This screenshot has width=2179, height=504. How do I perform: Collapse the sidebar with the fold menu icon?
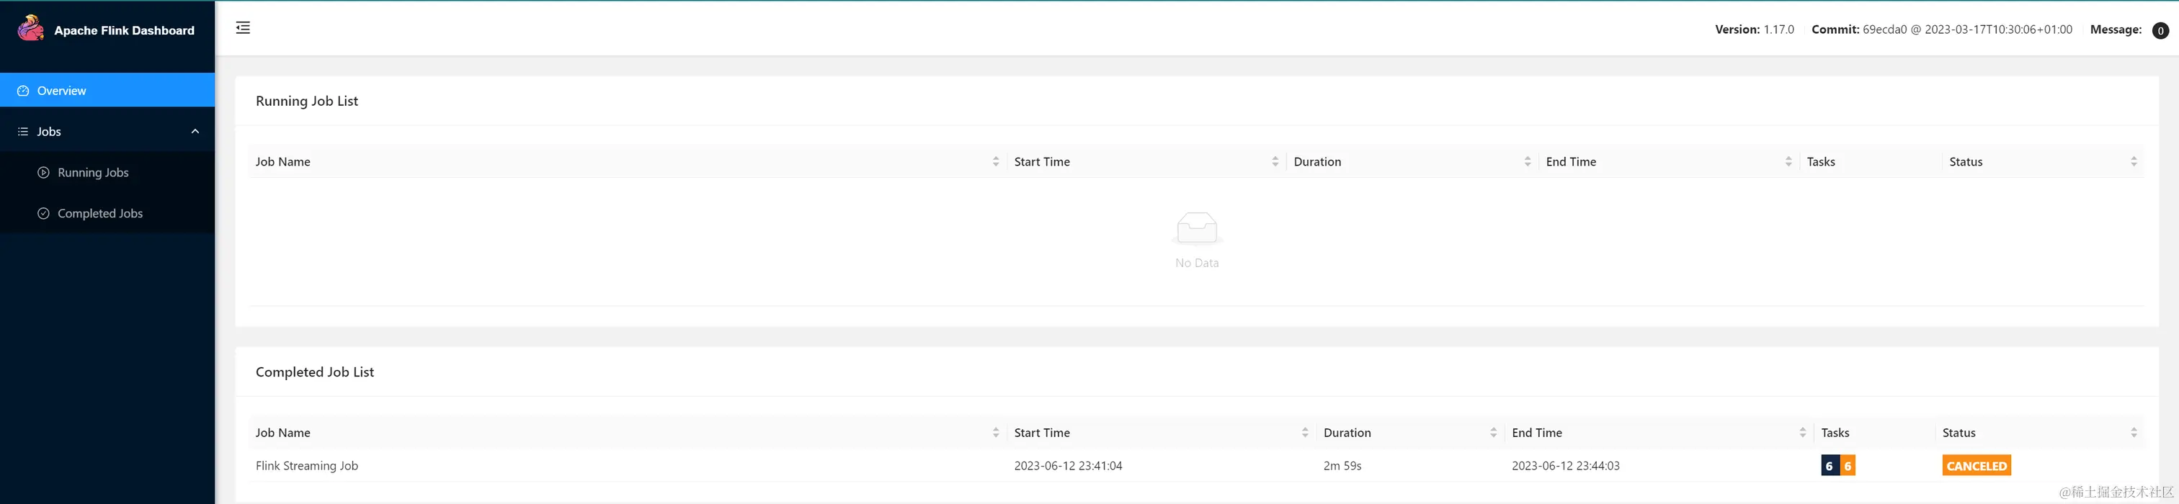(x=243, y=28)
